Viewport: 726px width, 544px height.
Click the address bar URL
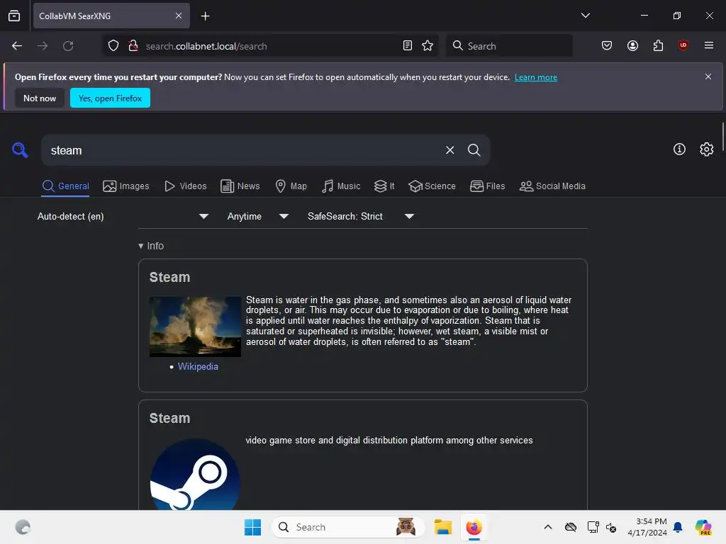(206, 46)
